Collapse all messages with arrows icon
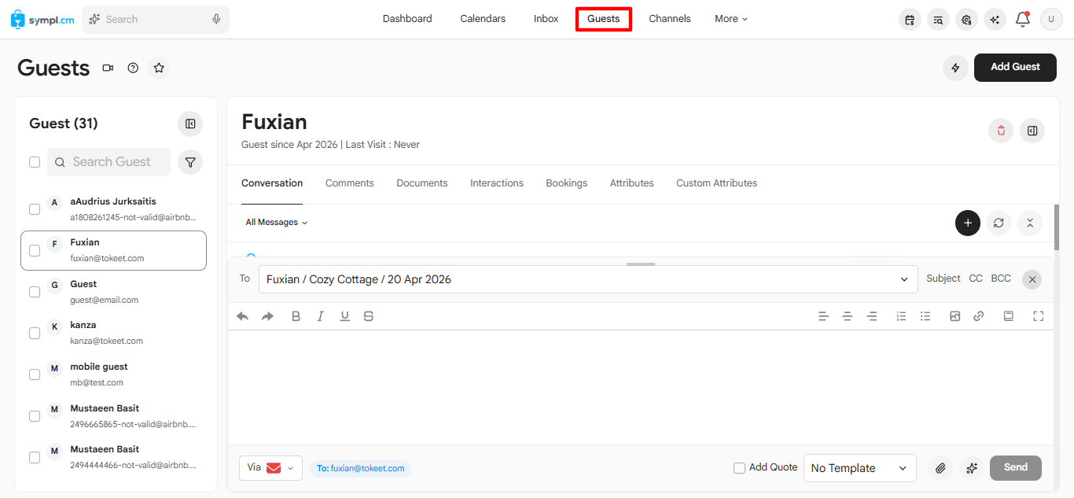Viewport: 1074px width, 498px height. click(1030, 223)
